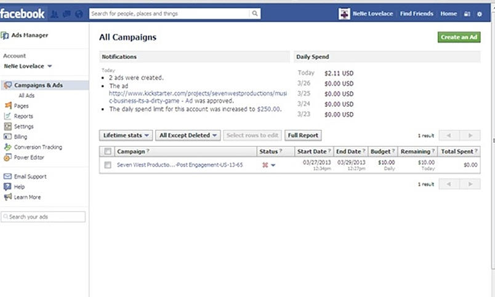Image resolution: width=495 pixels, height=297 pixels.
Task: Check the Seven West Productio campaign row
Action: (x=108, y=165)
